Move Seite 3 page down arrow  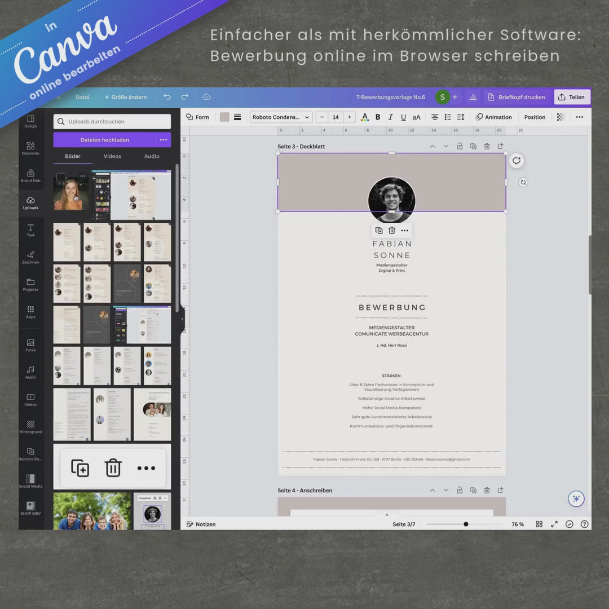[x=446, y=147]
